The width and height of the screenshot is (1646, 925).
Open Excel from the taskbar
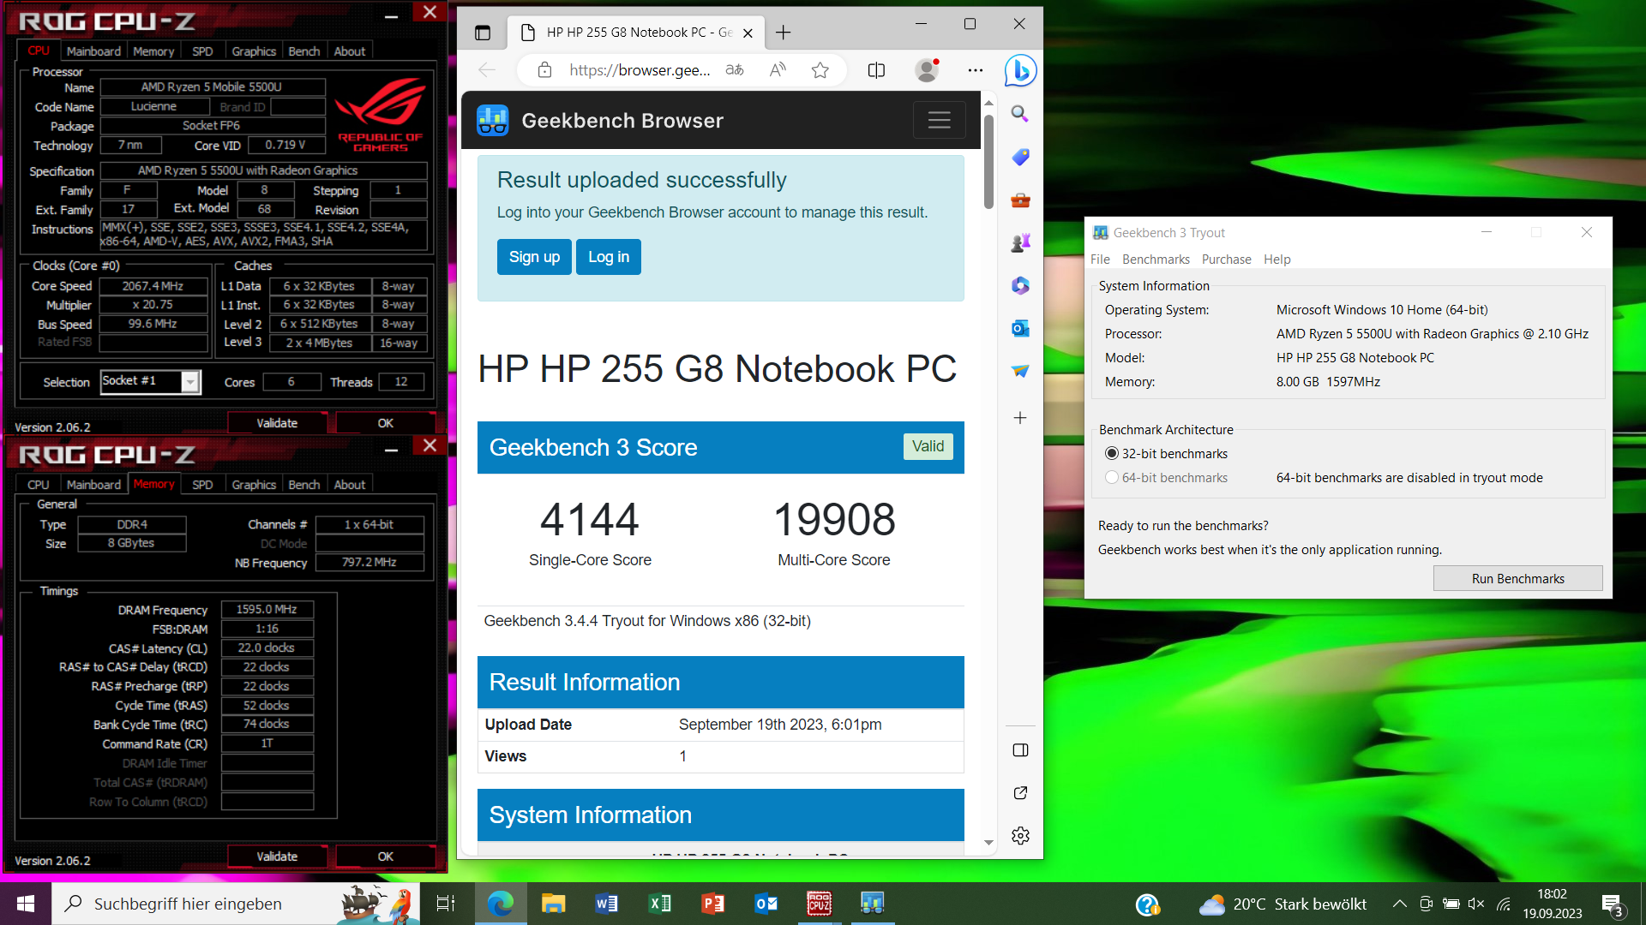(x=659, y=904)
